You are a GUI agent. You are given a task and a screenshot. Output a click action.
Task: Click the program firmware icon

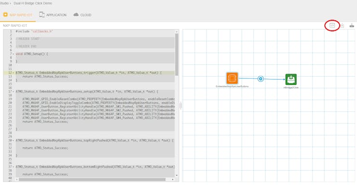(352, 26)
